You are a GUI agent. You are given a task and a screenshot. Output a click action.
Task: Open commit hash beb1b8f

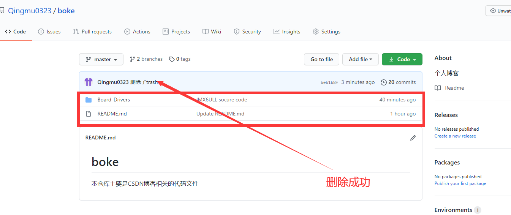point(329,82)
